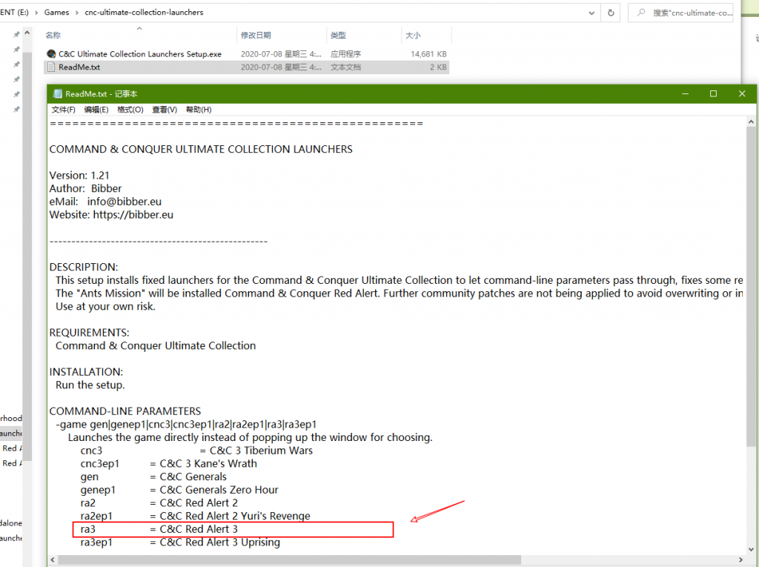759x567 pixels.
Task: Click the 'C&C 3 Tiberium Wars' text
Action: pyautogui.click(x=262, y=451)
